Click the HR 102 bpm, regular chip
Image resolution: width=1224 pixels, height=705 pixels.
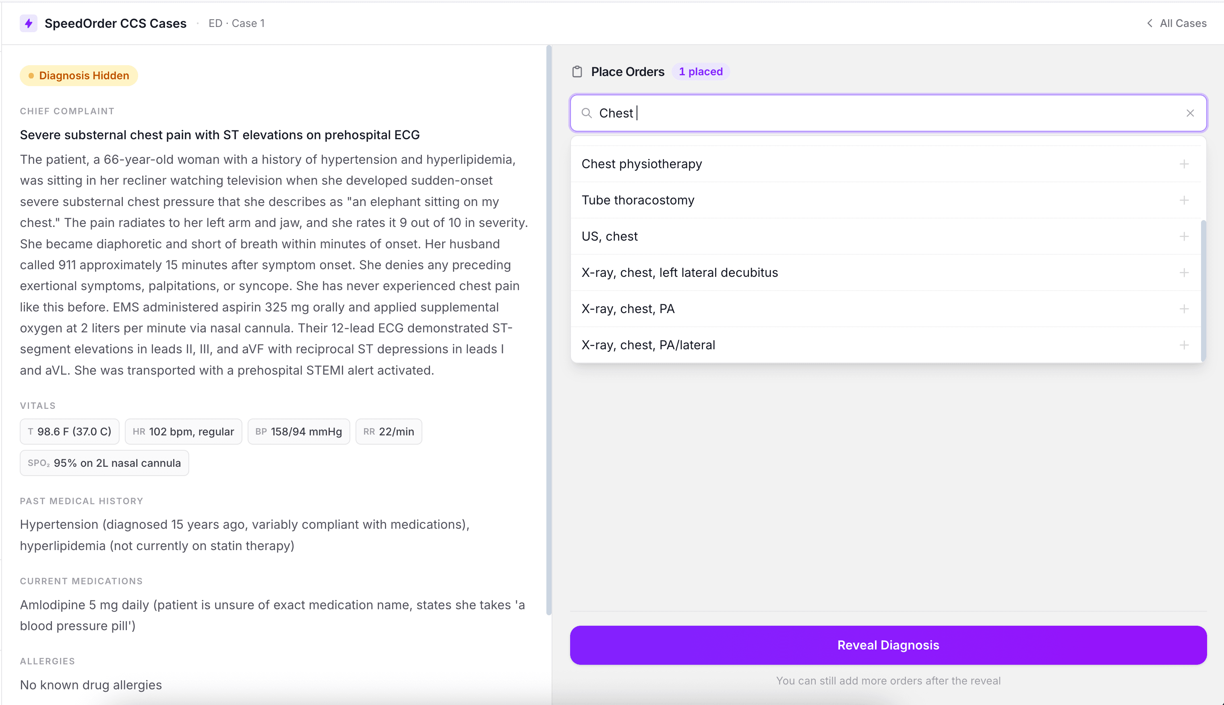tap(183, 431)
